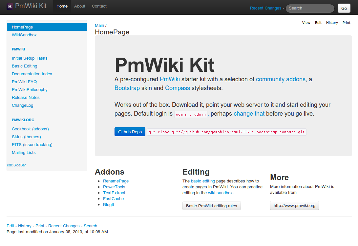Viewport: 358px width, 246px height.
Task: Select the Edit page action at top right
Action: (x=318, y=23)
